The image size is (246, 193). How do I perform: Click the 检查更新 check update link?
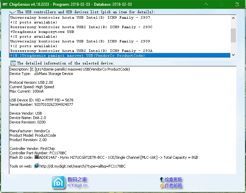pyautogui.click(x=173, y=179)
